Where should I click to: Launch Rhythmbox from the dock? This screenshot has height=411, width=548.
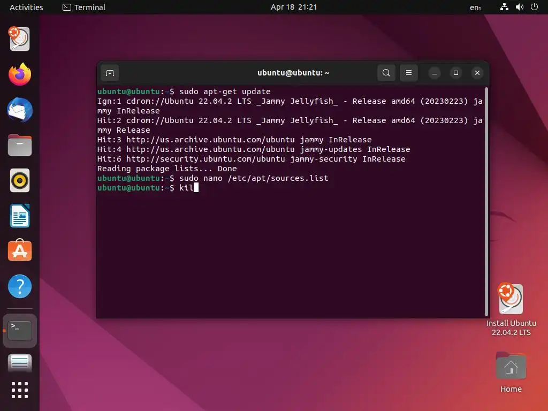click(20, 181)
